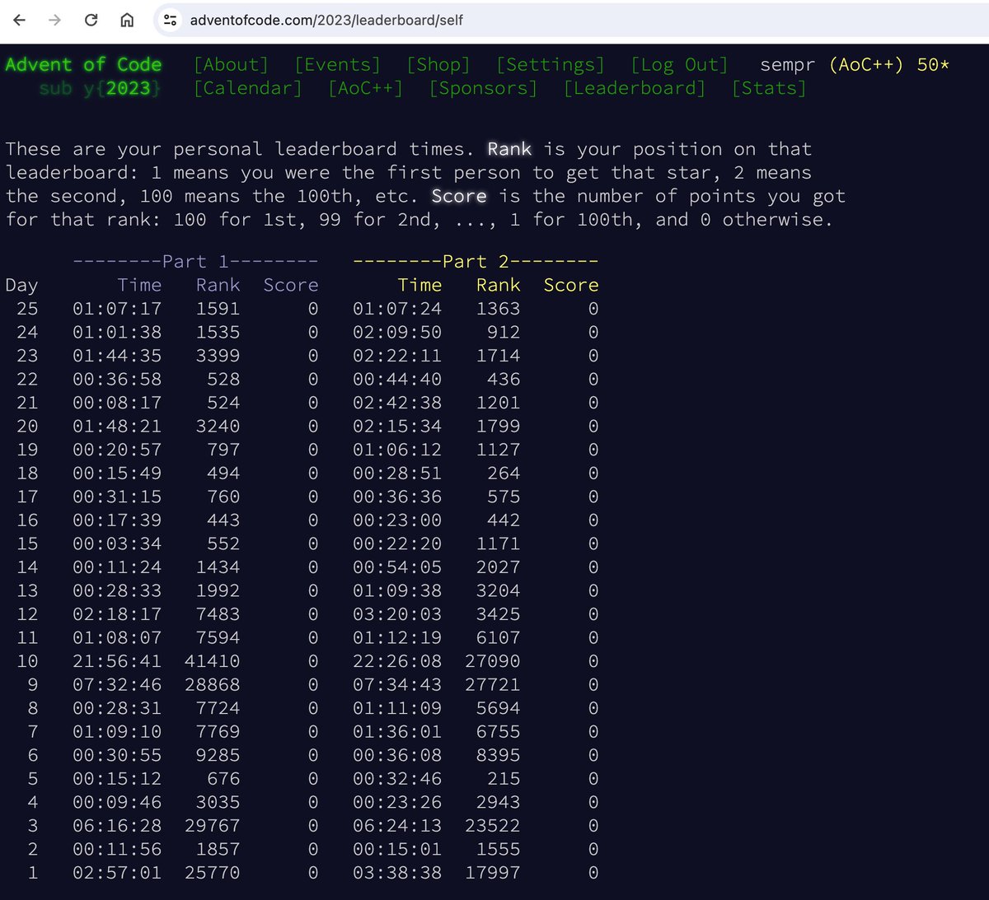The width and height of the screenshot is (989, 900).
Task: Click Day 1 Part 1 time 02:57:01
Action: pos(117,872)
